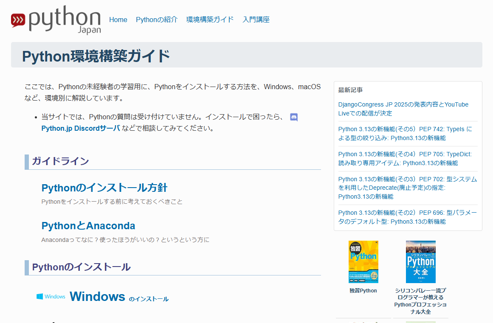
Task: Select 環境構築ガイド in the top menu
Action: (210, 20)
